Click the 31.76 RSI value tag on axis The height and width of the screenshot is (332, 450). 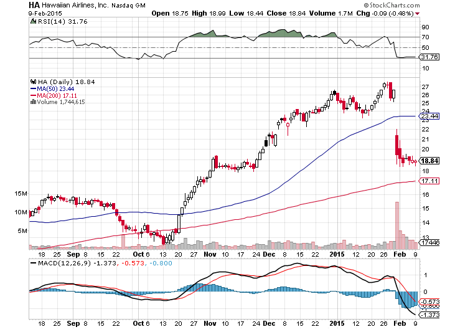click(x=429, y=57)
